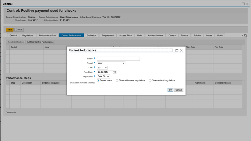251x141 pixels.
Task: Open the Year dropdown showing 2017
Action: coord(102,68)
